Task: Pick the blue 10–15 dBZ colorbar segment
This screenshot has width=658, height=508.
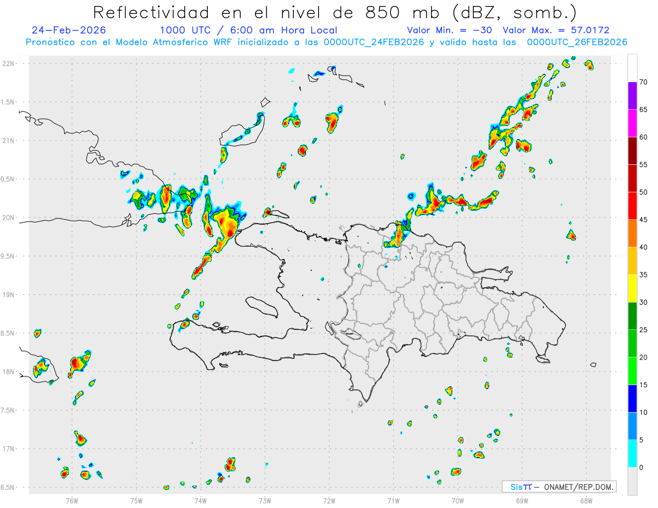Action: pos(632,398)
